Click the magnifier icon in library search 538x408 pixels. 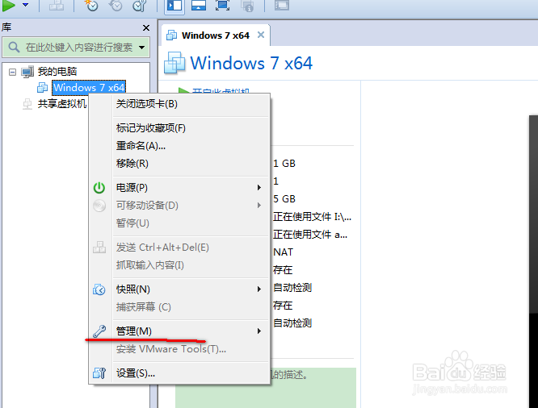(x=14, y=48)
